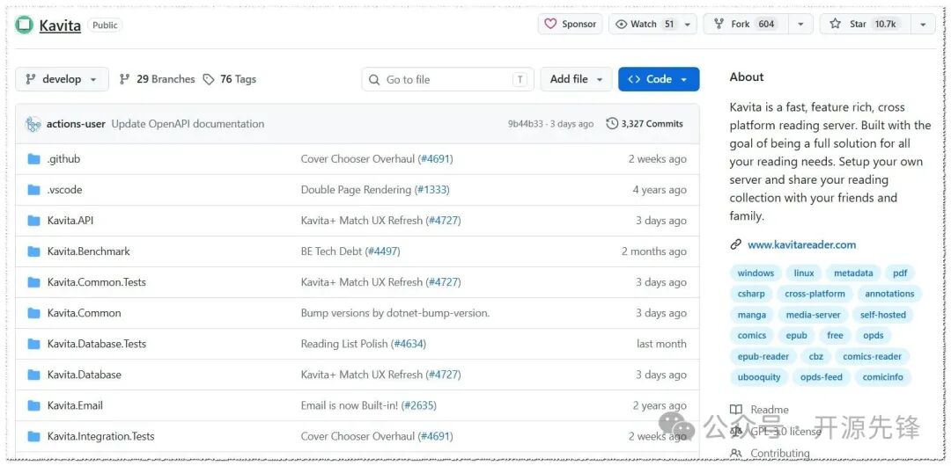Click the Kavita.API folder icon
The width and height of the screenshot is (951, 466).
(34, 221)
